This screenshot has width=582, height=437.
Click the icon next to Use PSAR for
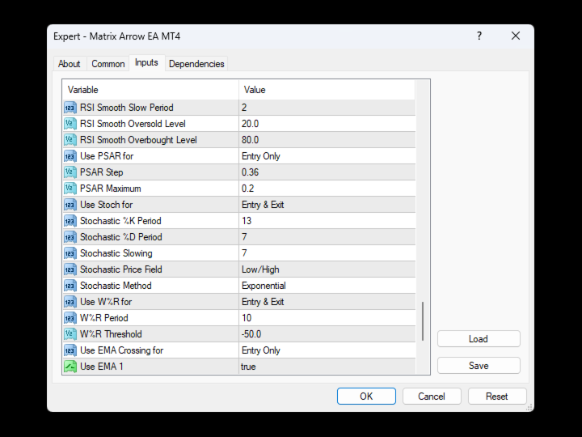tap(70, 156)
